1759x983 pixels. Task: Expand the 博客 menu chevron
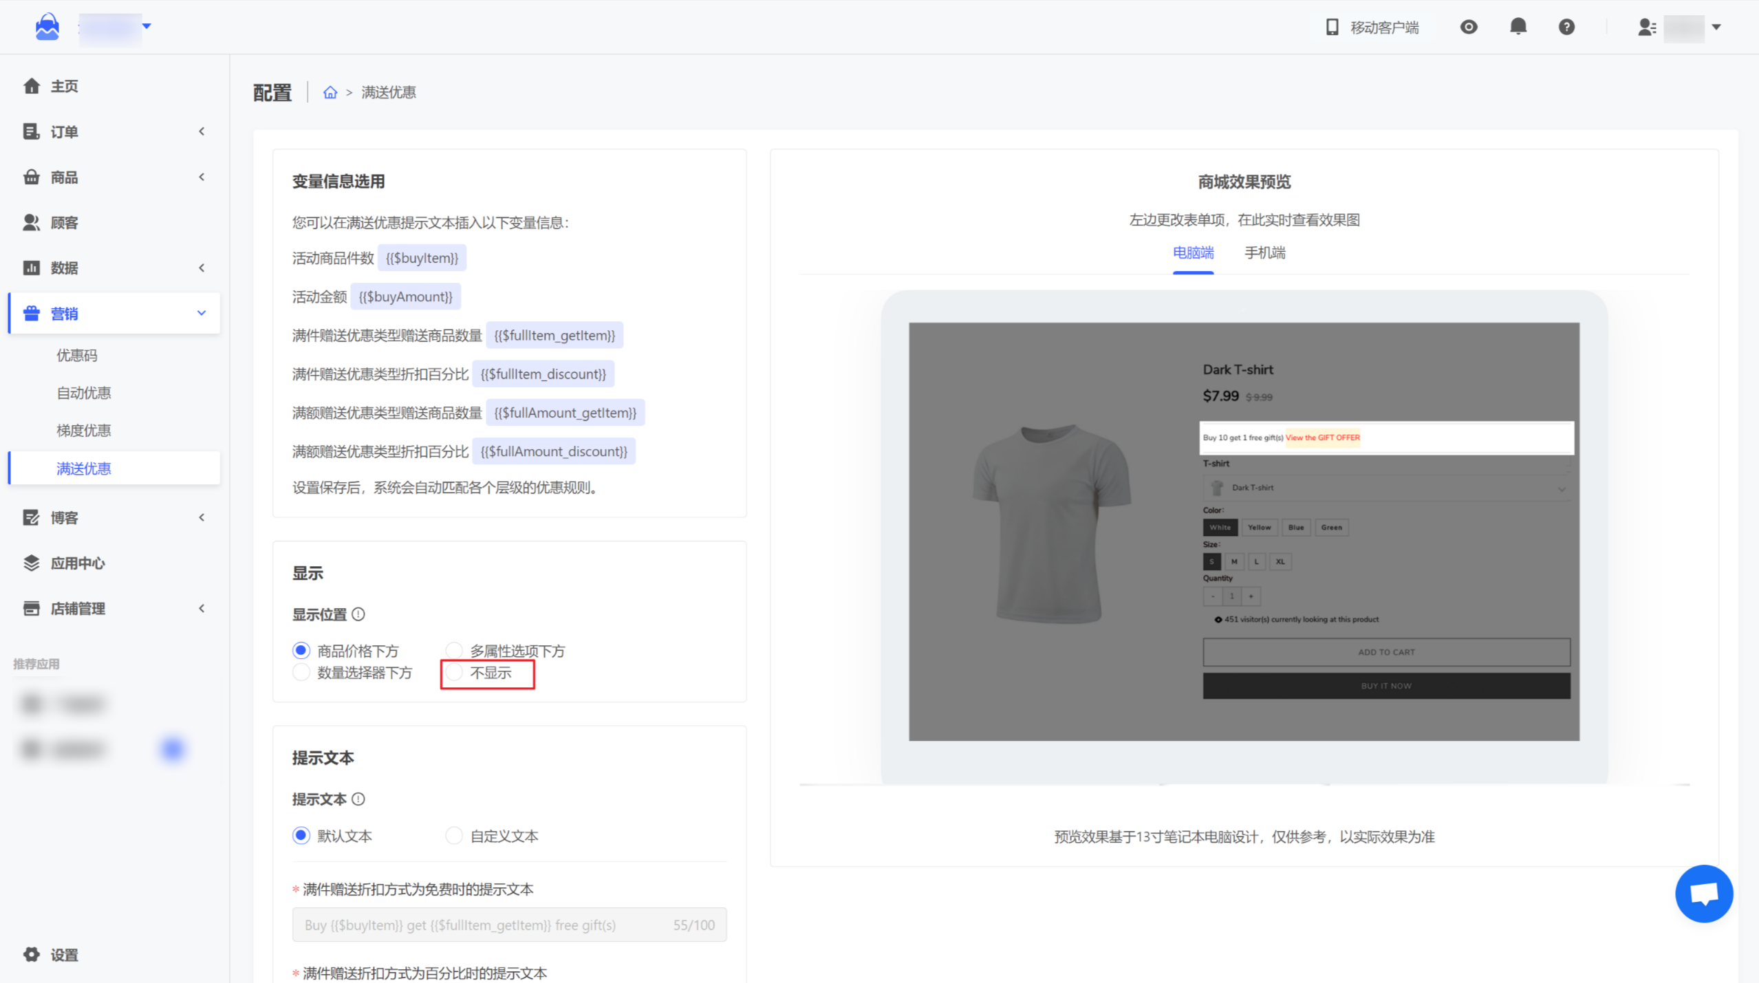202,517
